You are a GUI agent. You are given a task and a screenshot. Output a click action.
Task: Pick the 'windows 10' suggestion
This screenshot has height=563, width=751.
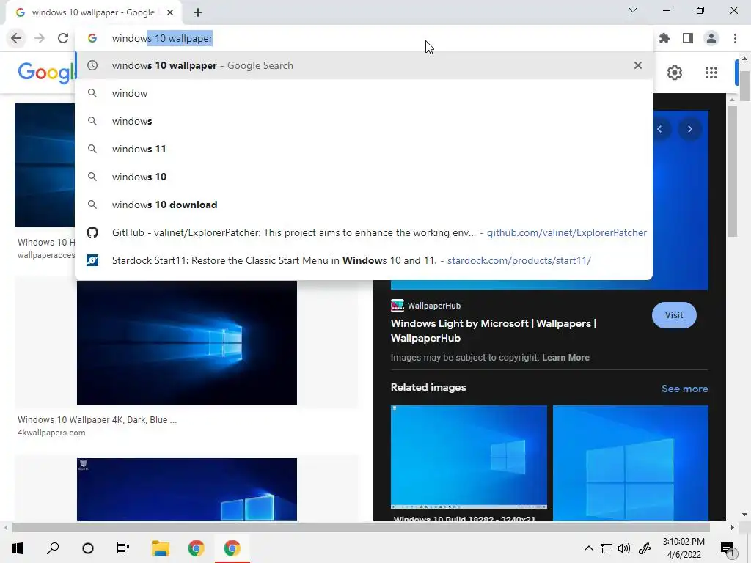364,177
